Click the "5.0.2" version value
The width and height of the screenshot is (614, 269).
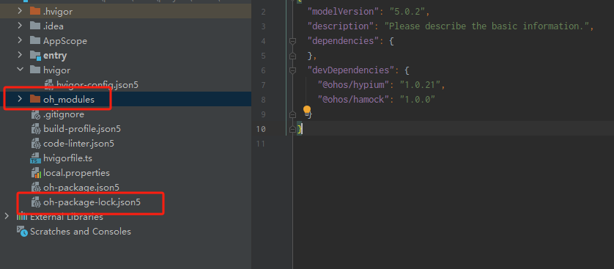(x=407, y=12)
